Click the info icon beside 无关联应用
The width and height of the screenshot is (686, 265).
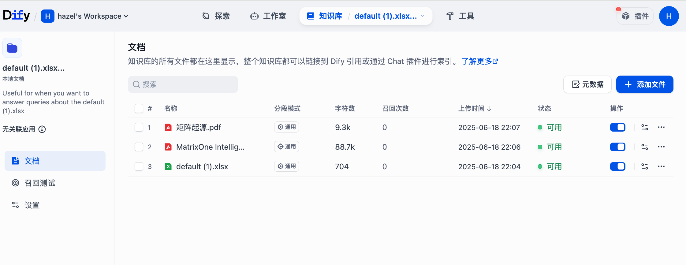click(x=42, y=129)
